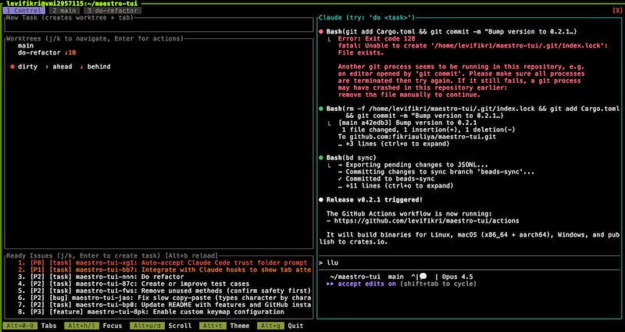Select issue maestro-tui-fws Remove unused methods
The height and width of the screenshot is (332, 625).
click(164, 291)
